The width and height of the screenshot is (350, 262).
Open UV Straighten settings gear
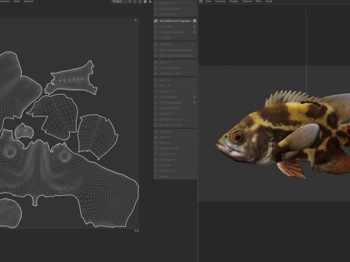[x=195, y=97]
